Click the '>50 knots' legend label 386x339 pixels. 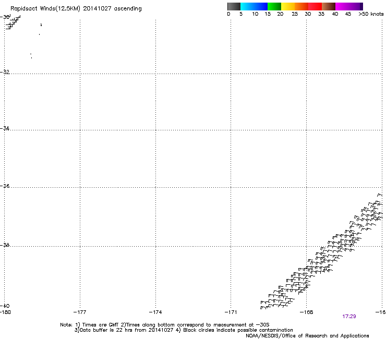[x=371, y=14]
